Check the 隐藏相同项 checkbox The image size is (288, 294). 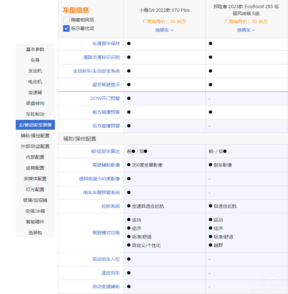(66, 20)
